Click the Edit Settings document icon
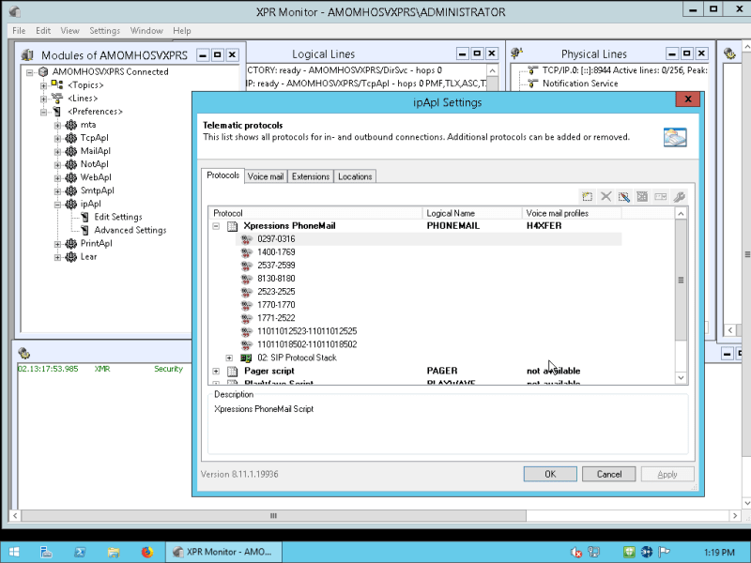The height and width of the screenshot is (563, 751). pyautogui.click(x=84, y=217)
